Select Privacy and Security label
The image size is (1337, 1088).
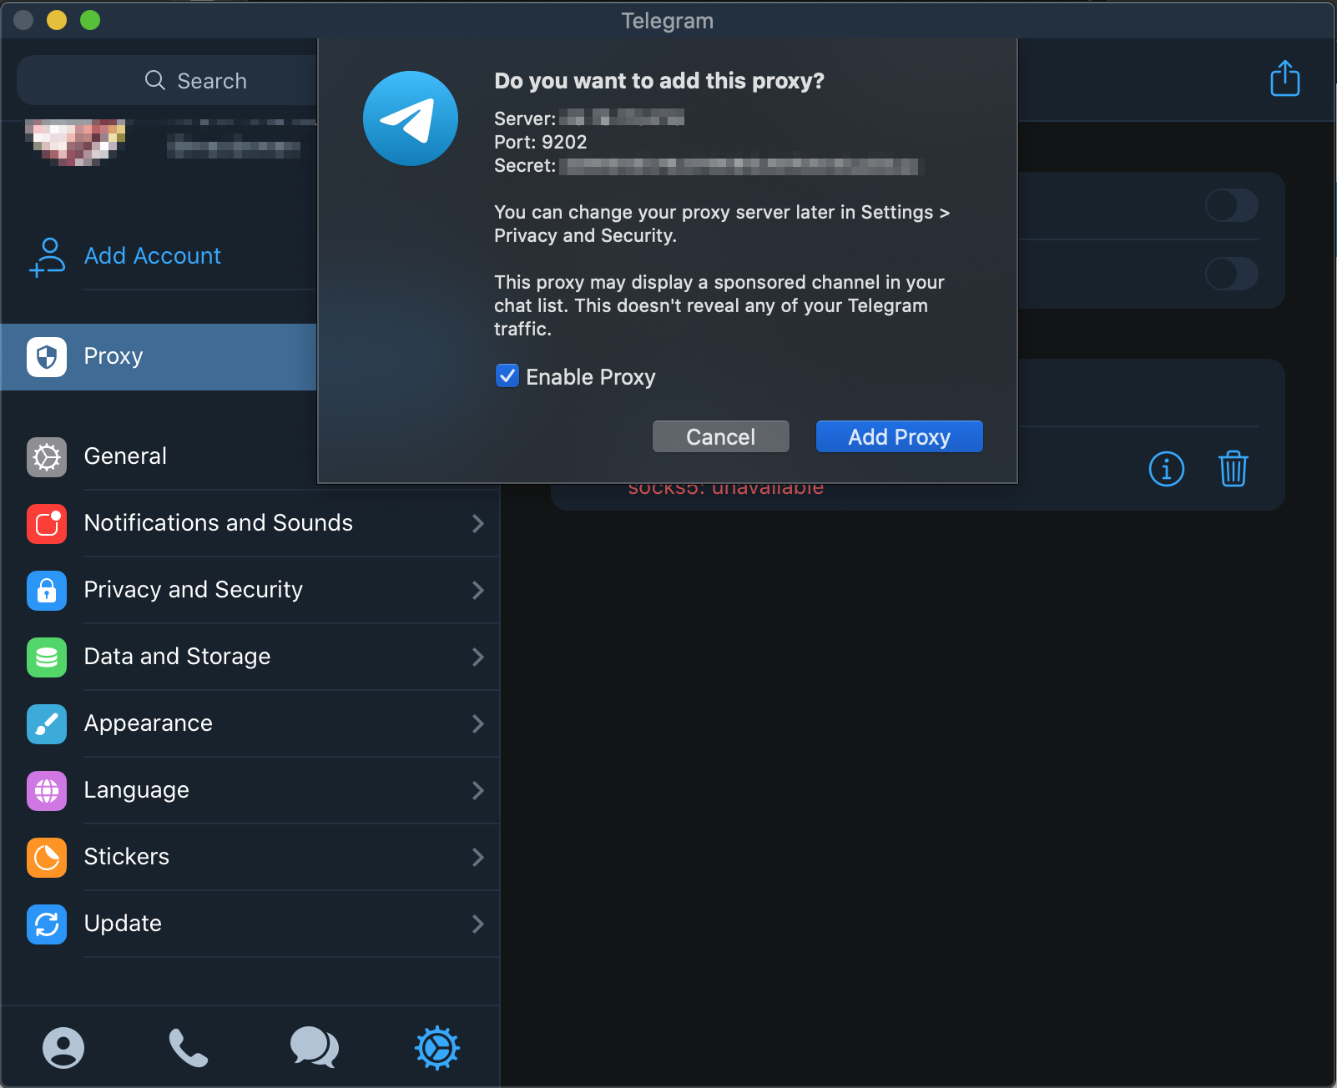click(194, 589)
